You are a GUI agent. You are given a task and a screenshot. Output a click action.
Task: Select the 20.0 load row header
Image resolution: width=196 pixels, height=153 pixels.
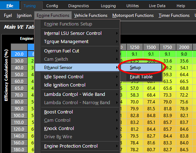[x=19, y=54]
